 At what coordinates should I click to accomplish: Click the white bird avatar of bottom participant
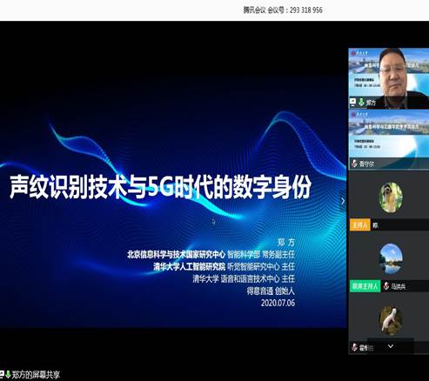(x=391, y=320)
